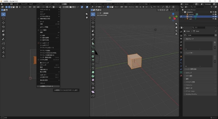This screenshot has height=119, width=218.
Task: Uncheck the Collection exclude checkbox
Action: [x=211, y=12]
